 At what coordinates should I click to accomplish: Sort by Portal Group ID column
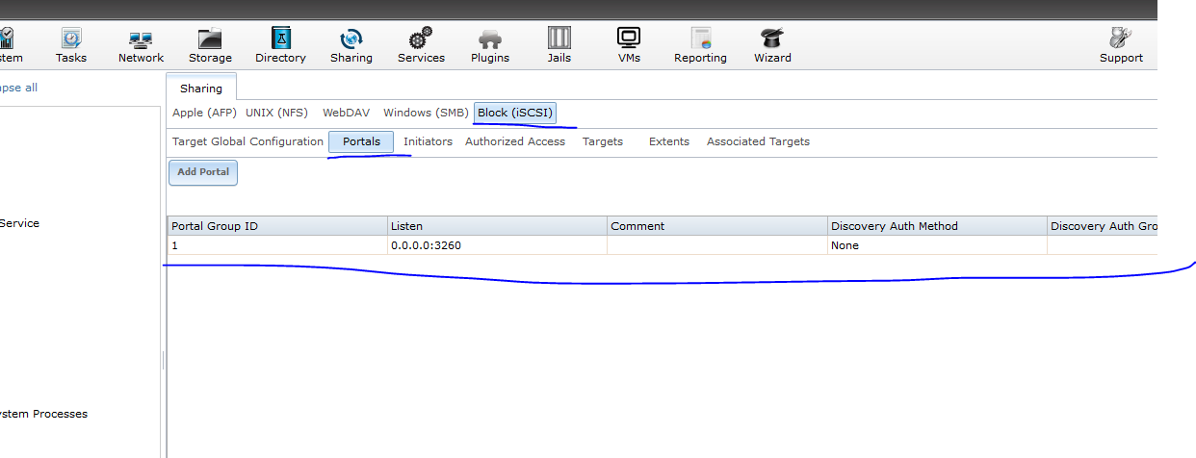click(277, 226)
